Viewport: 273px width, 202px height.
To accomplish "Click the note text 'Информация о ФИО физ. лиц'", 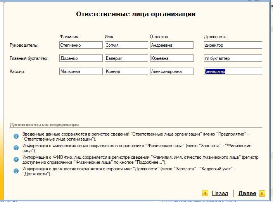I will tap(140, 160).
